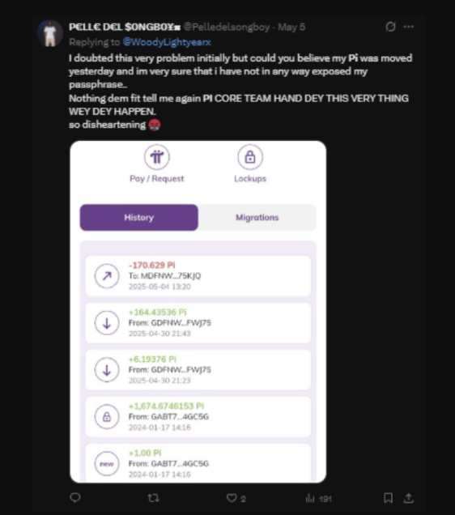455x515 pixels.
Task: Select the +164.43536 Pi incoming transaction
Action: (198, 323)
